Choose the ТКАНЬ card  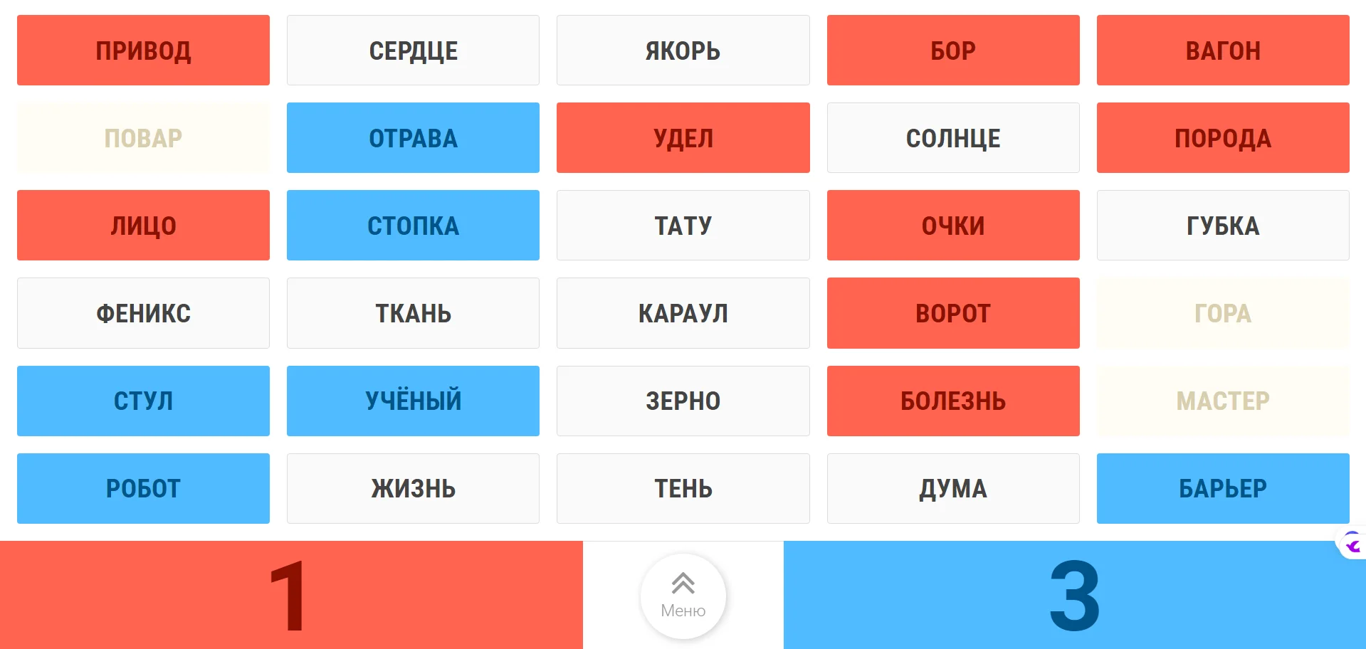[413, 313]
